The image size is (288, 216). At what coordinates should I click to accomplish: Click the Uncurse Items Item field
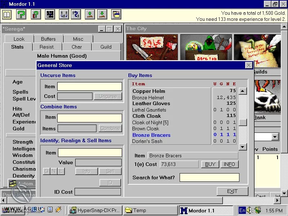[90, 86]
